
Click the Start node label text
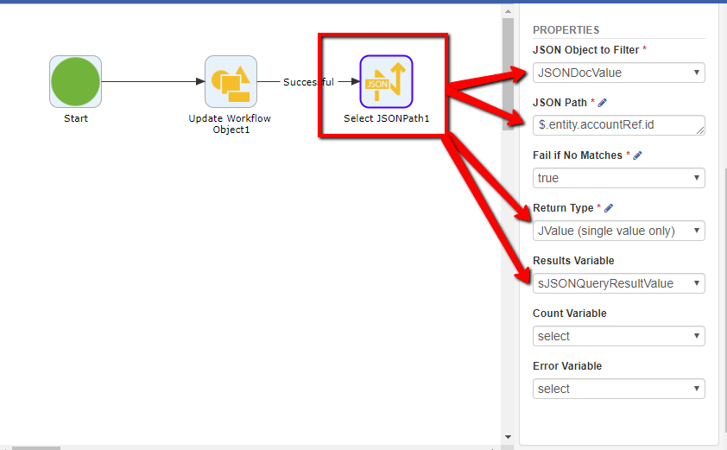pyautogui.click(x=76, y=118)
